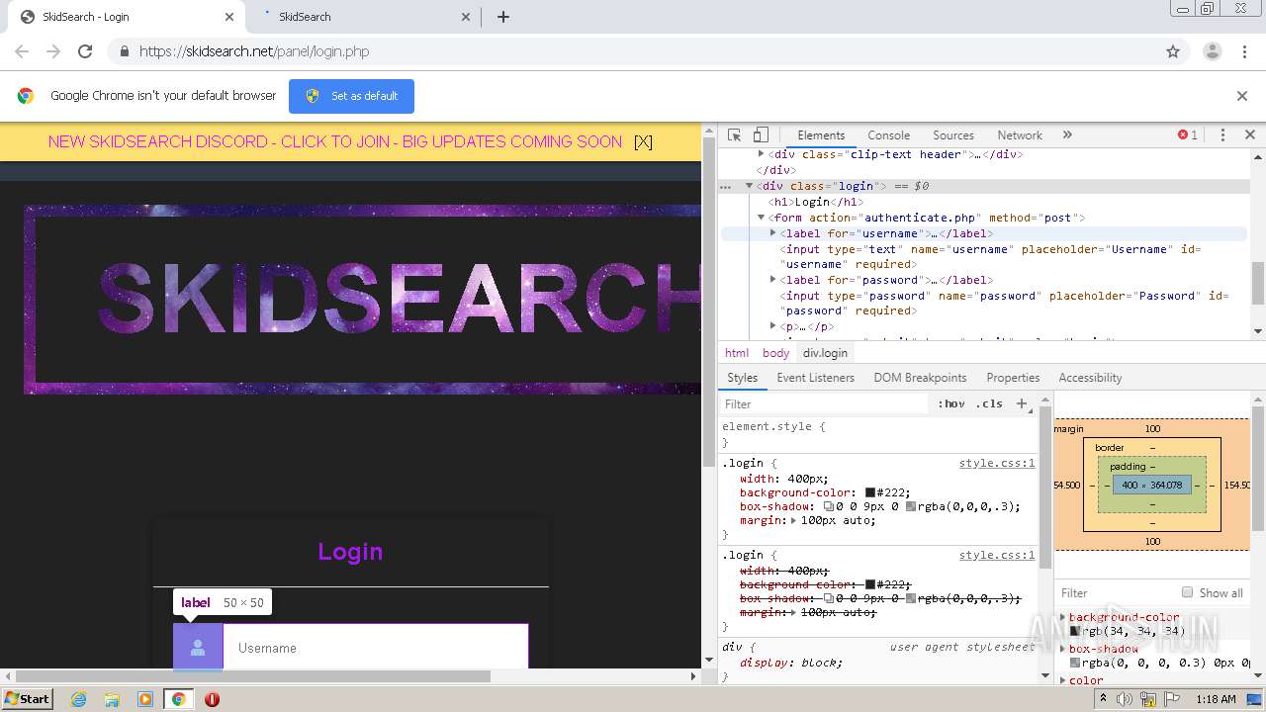
Task: Click the Username input field on page
Action: [x=376, y=648]
